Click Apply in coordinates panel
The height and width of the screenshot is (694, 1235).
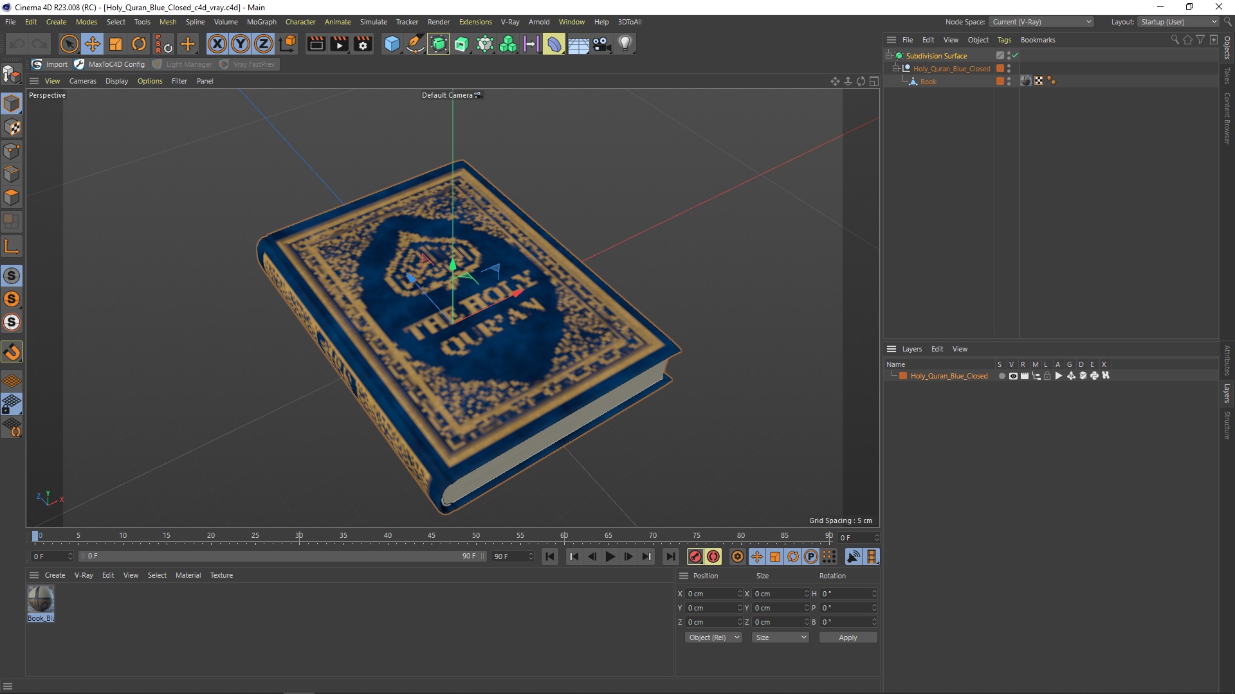(848, 637)
